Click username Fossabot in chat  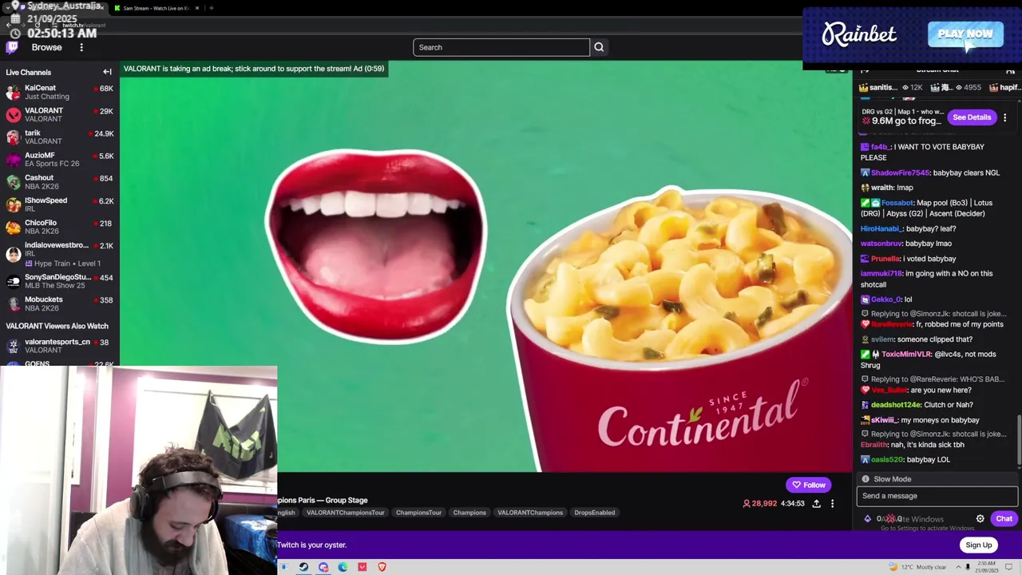click(897, 203)
